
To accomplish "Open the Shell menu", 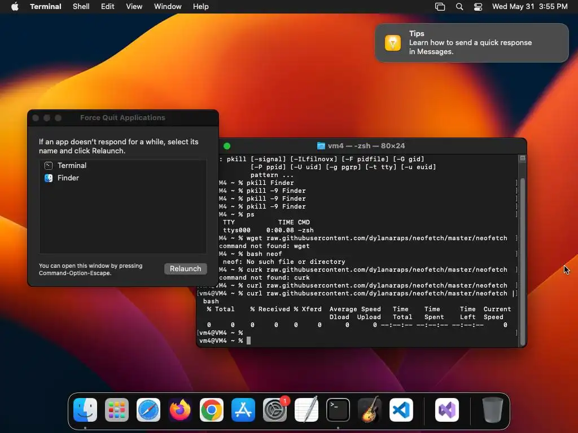I will (x=81, y=7).
